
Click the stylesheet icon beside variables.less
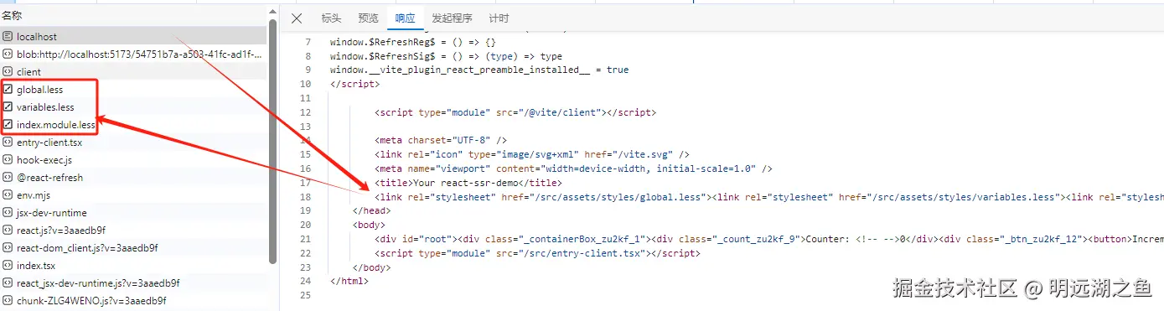tap(8, 107)
